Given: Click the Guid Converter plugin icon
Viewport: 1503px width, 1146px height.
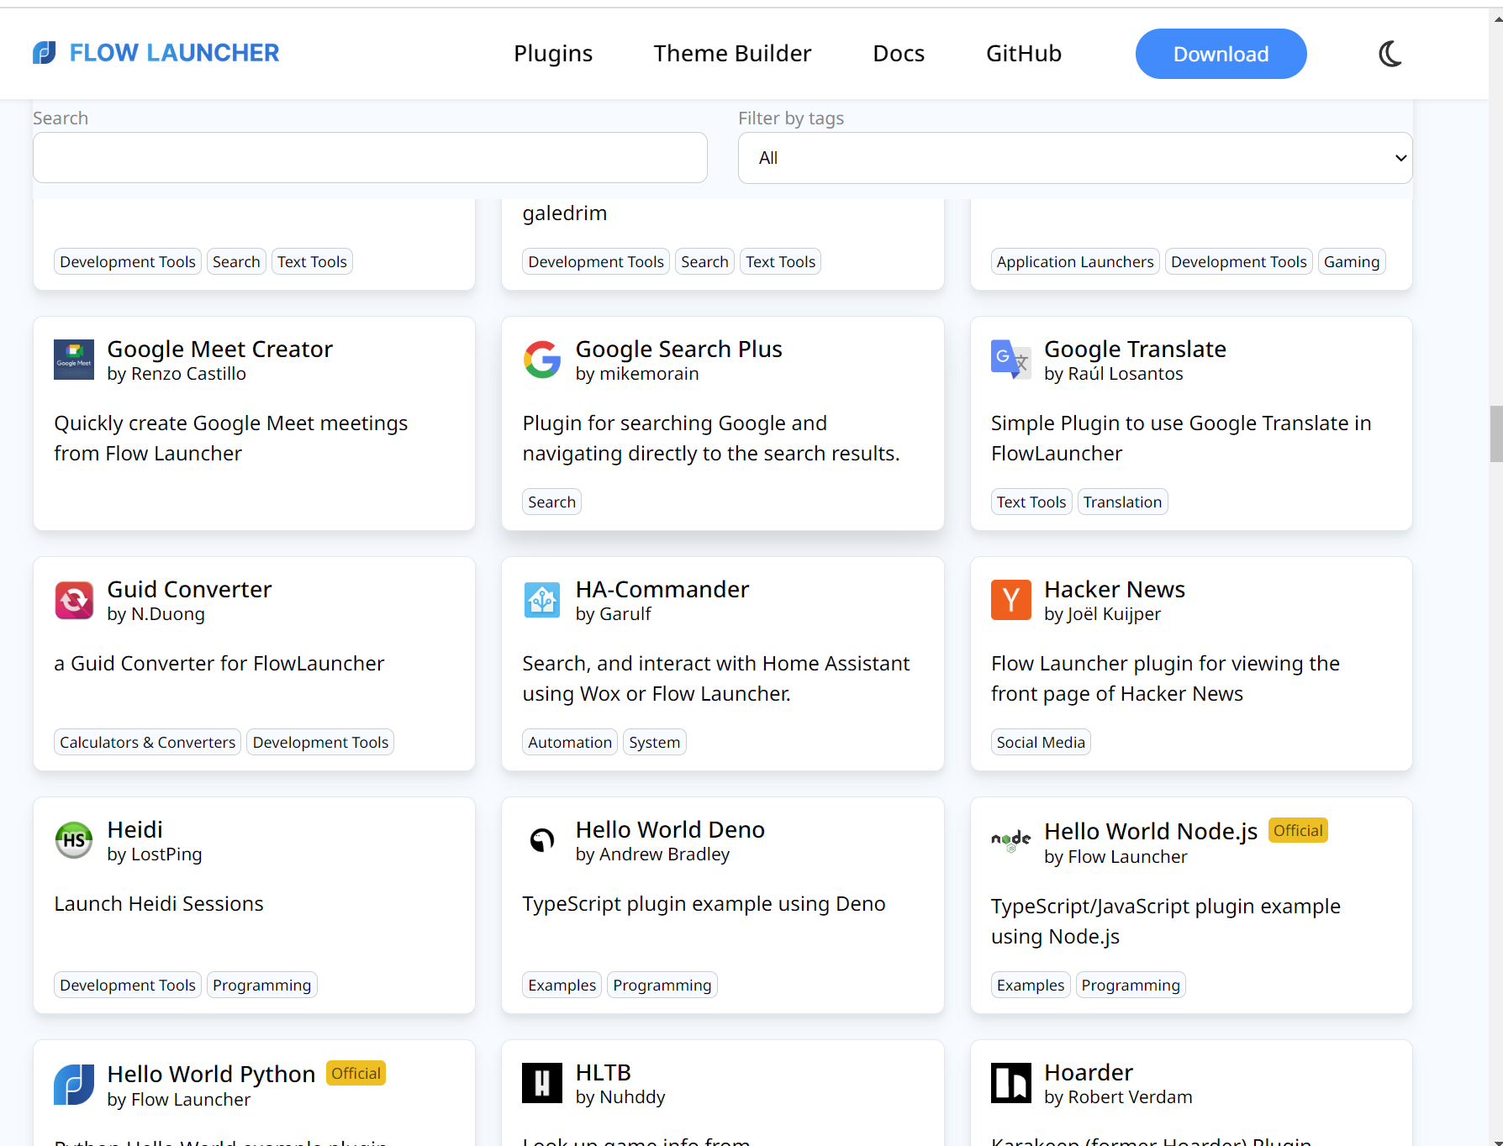Looking at the screenshot, I should coord(74,600).
